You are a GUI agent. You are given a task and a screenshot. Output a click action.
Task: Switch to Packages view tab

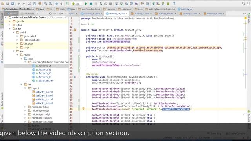coord(27,14)
